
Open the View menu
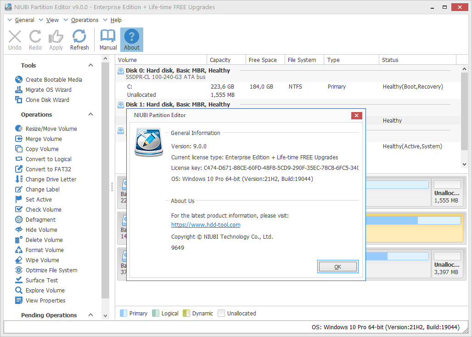[52, 20]
